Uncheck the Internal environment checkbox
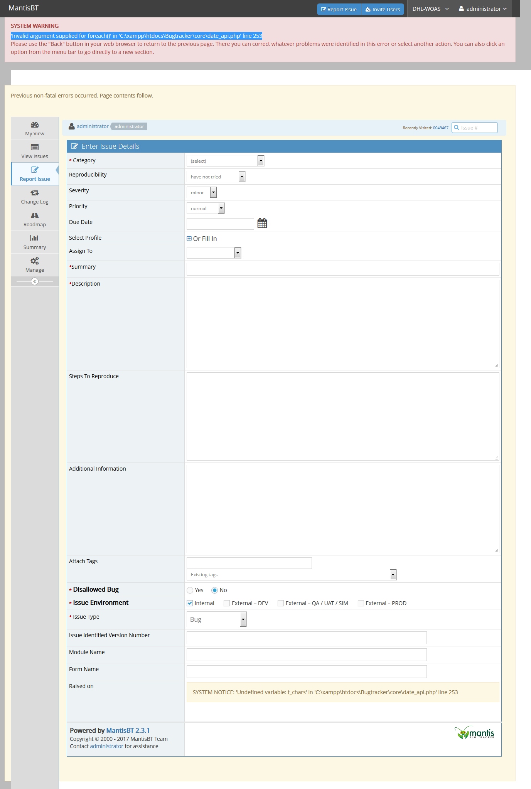 point(190,603)
